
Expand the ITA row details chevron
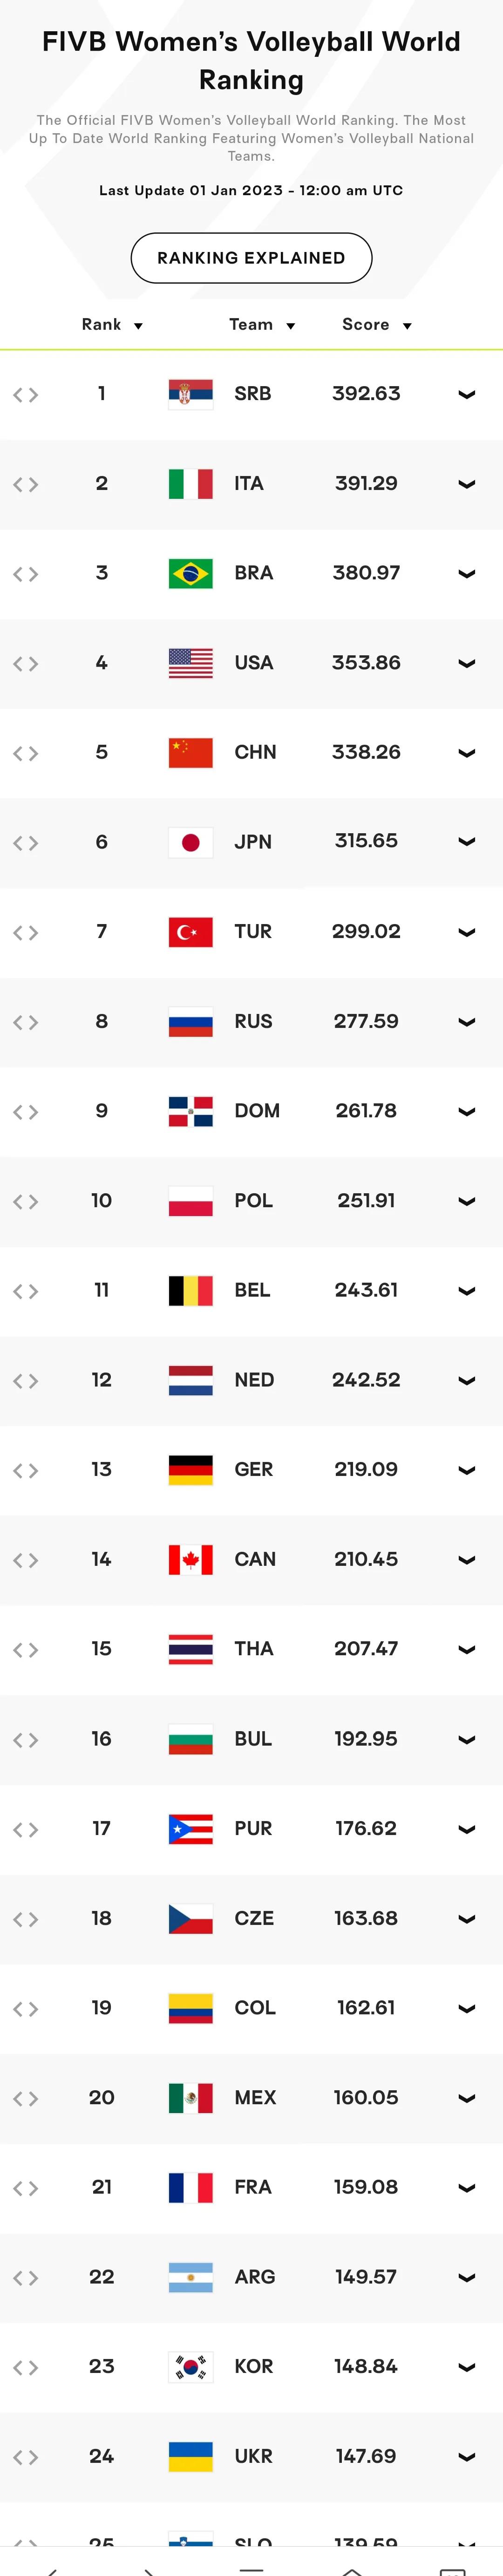pyautogui.click(x=466, y=484)
